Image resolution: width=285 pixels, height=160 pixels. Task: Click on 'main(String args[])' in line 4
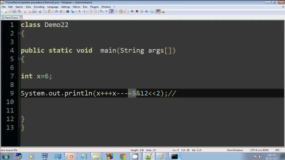coord(138,50)
